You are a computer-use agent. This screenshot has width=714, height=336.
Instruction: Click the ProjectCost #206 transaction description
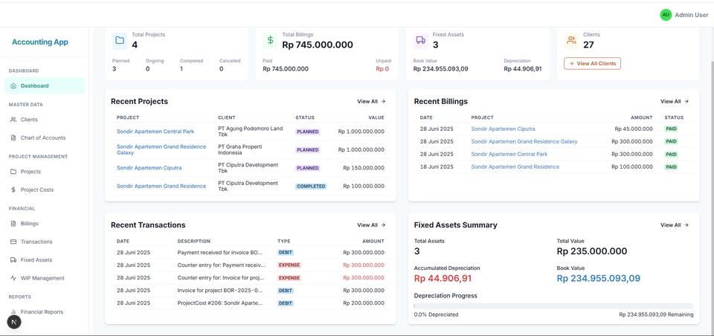click(220, 303)
